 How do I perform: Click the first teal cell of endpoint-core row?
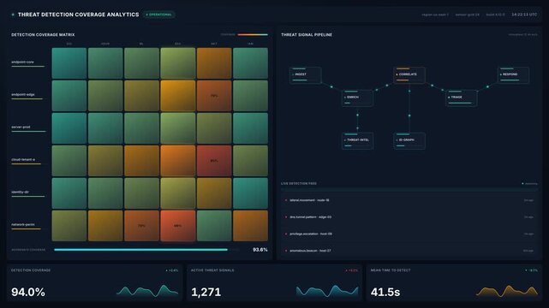tap(69, 63)
